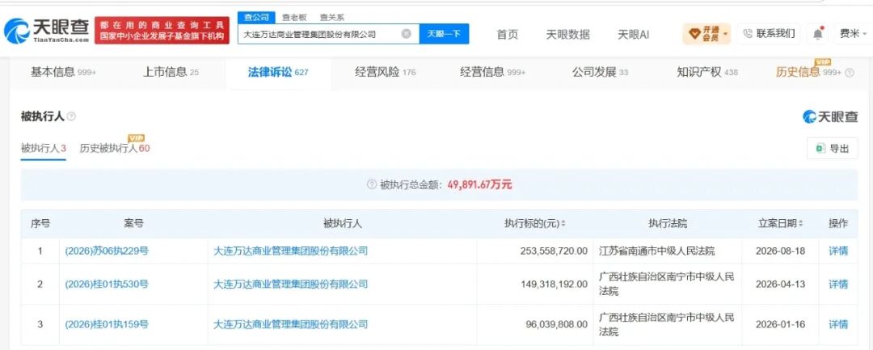Screen dimensions: 873x350
Task: Switch to the 公司发展 tab
Action: tap(600, 72)
